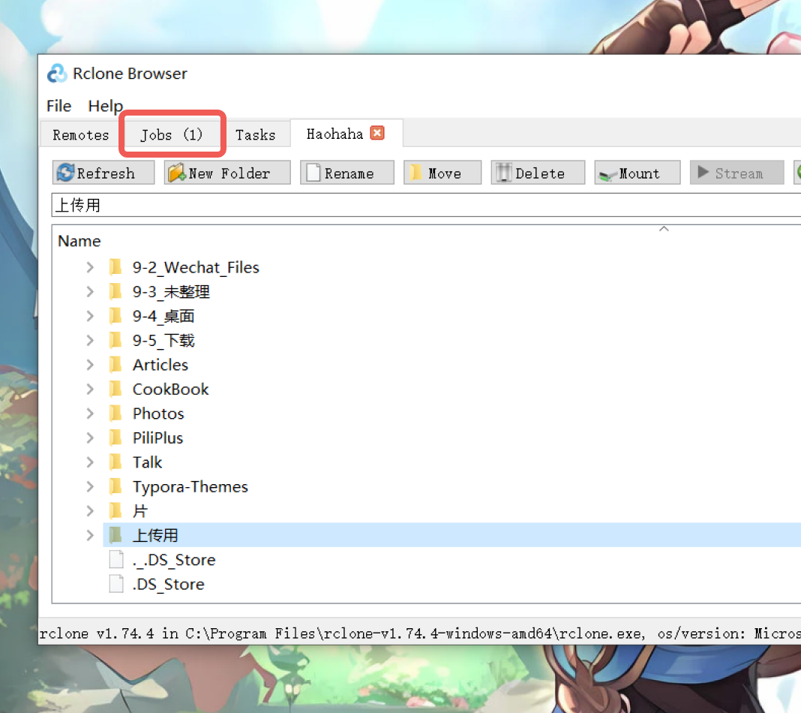Click the Mount button
801x713 pixels.
coord(637,173)
